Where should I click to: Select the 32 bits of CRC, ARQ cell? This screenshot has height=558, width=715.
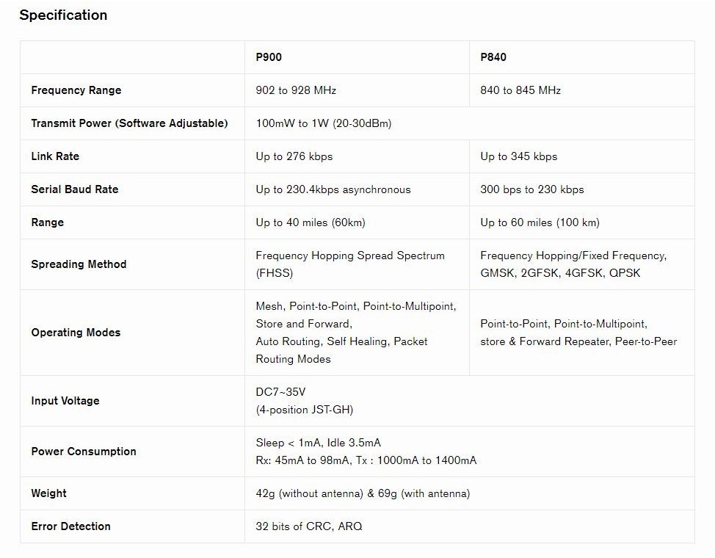point(309,526)
